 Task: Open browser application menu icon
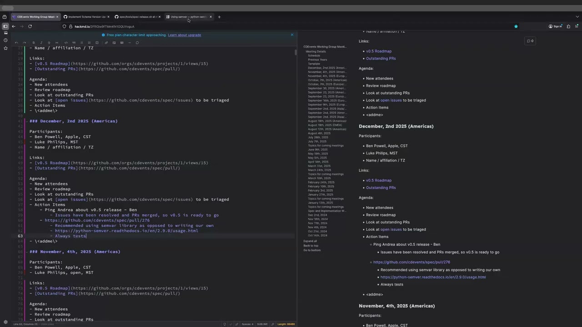click(x=577, y=26)
